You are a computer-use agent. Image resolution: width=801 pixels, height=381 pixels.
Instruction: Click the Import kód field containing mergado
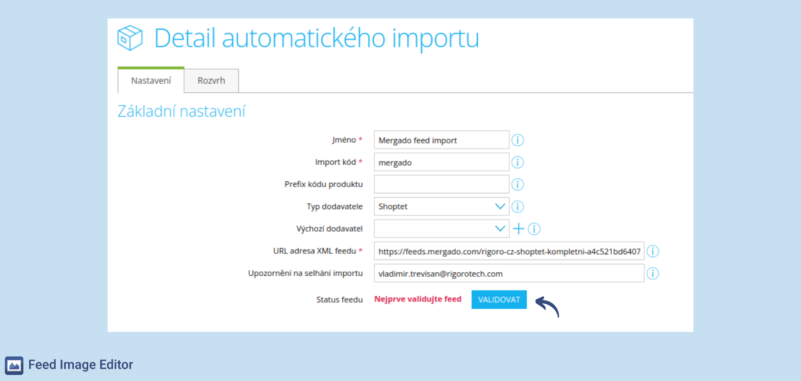[x=442, y=162]
